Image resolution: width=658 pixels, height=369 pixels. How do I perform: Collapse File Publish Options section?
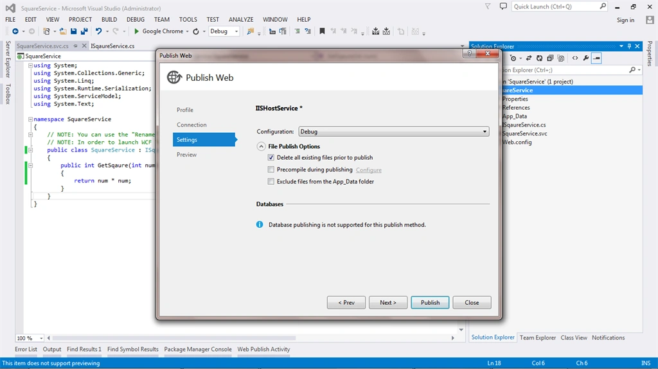click(x=261, y=146)
